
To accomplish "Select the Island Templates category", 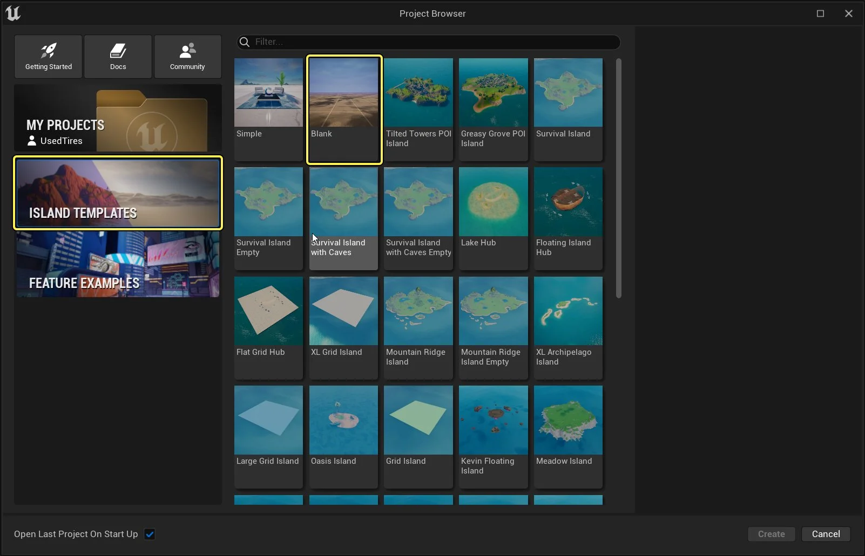I will pos(118,193).
